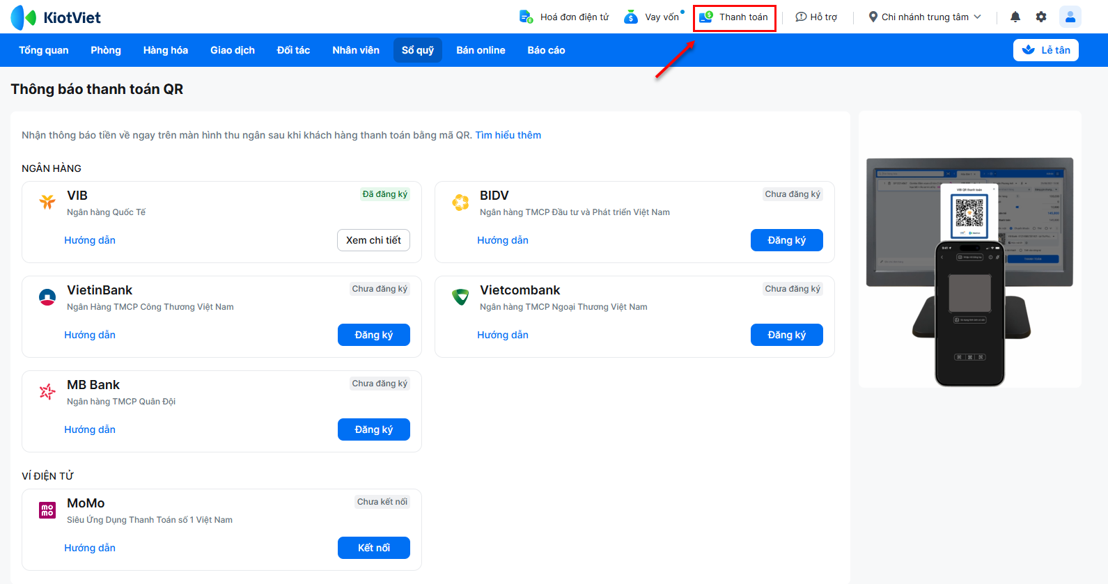Follow the Tìm hiểu thêm link
Image resolution: width=1108 pixels, height=584 pixels.
pos(508,135)
